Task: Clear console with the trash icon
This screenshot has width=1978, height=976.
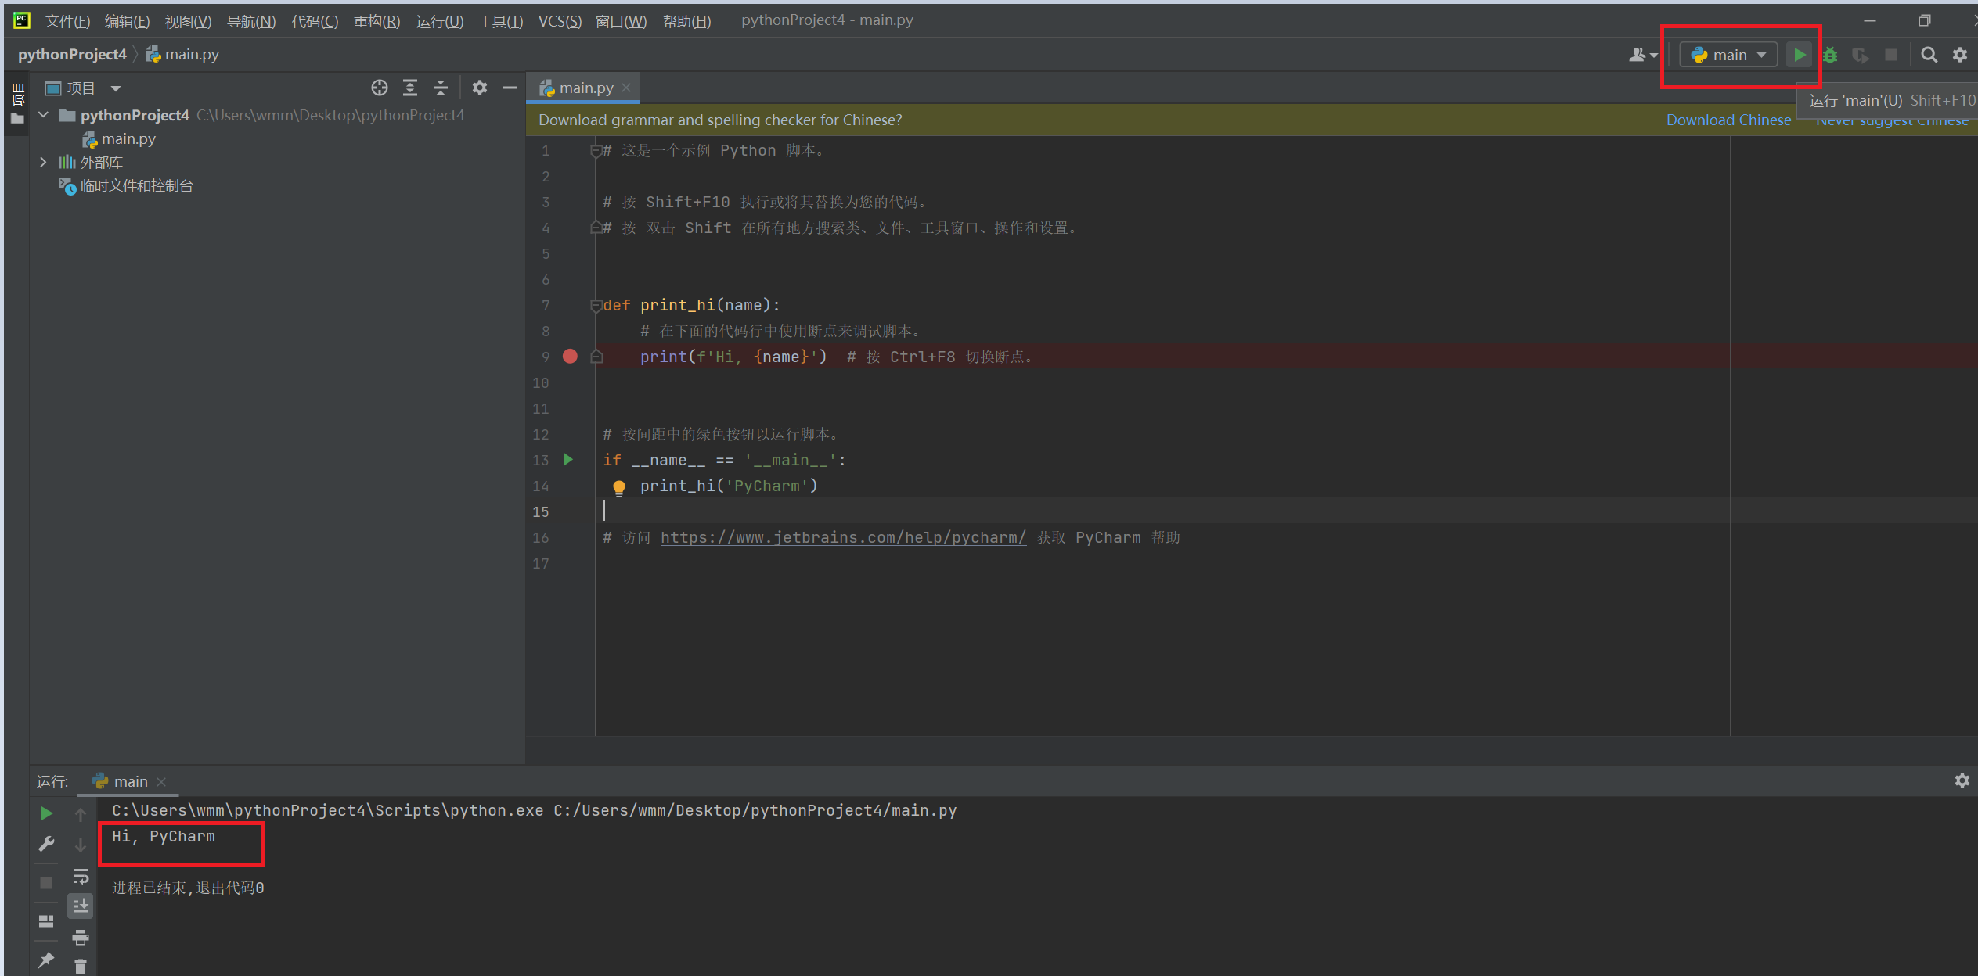Action: [81, 967]
